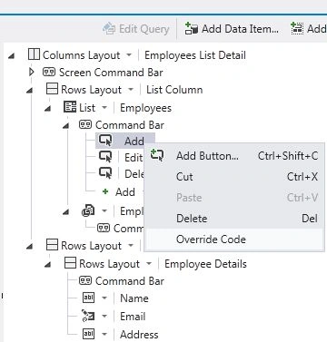Click the Address field label
Viewport: 327px width, 342px height.
point(139,335)
